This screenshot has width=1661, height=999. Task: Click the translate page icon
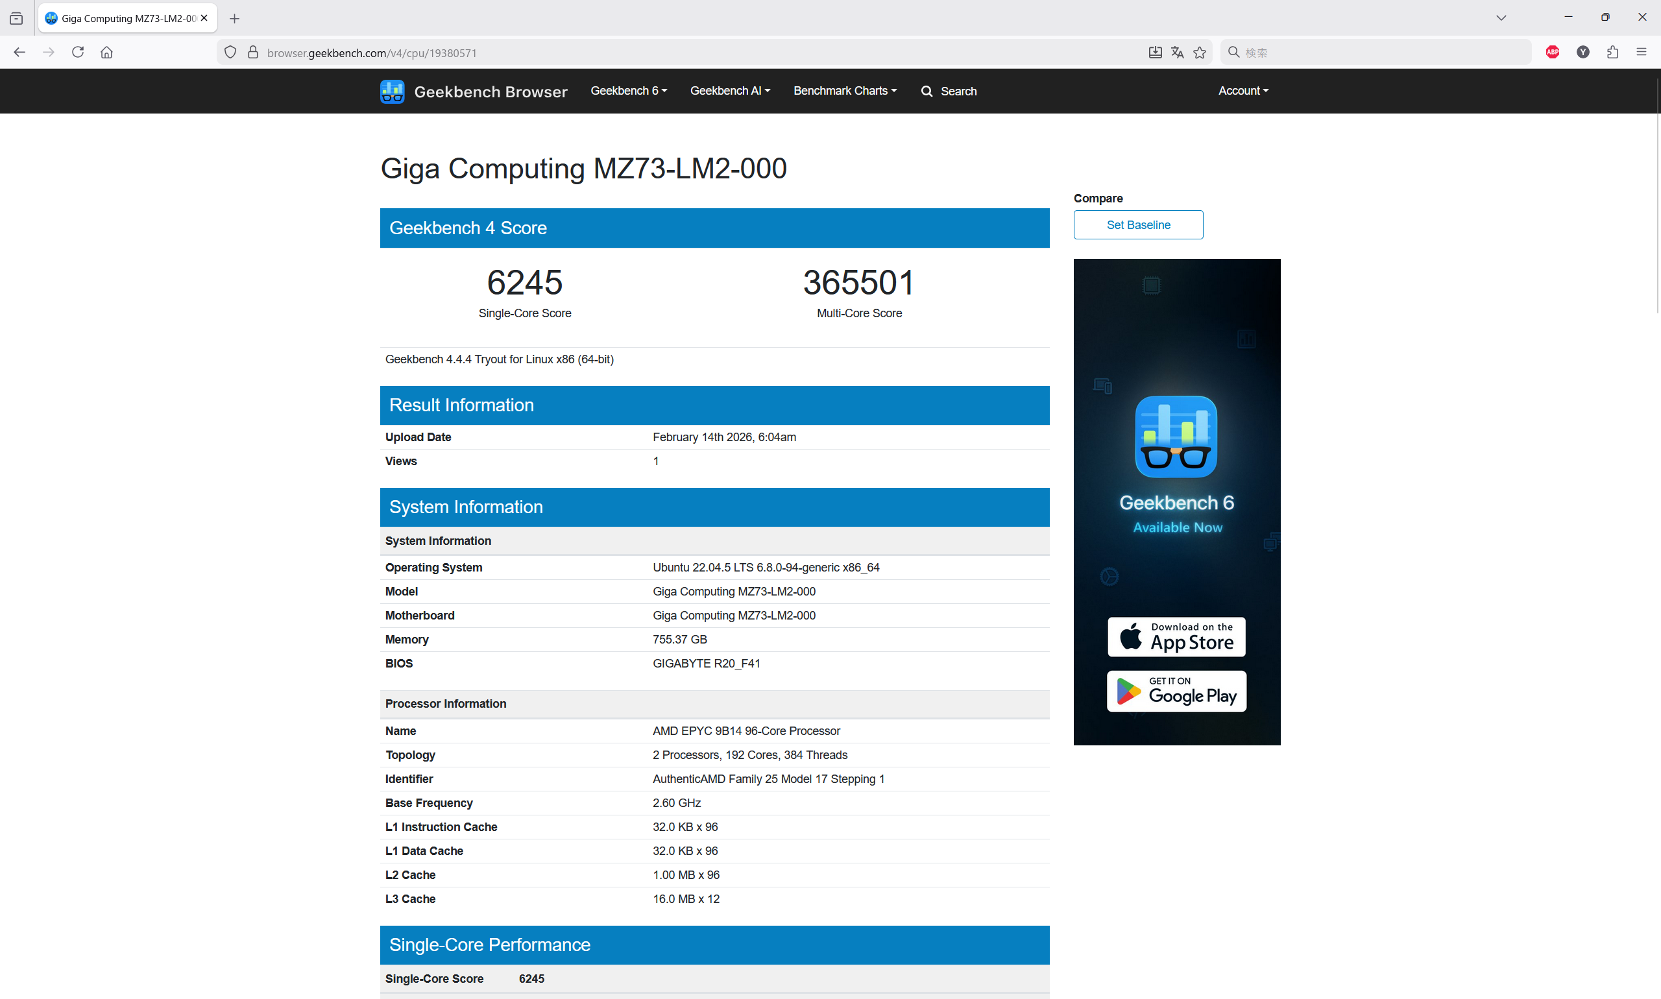pyautogui.click(x=1177, y=53)
